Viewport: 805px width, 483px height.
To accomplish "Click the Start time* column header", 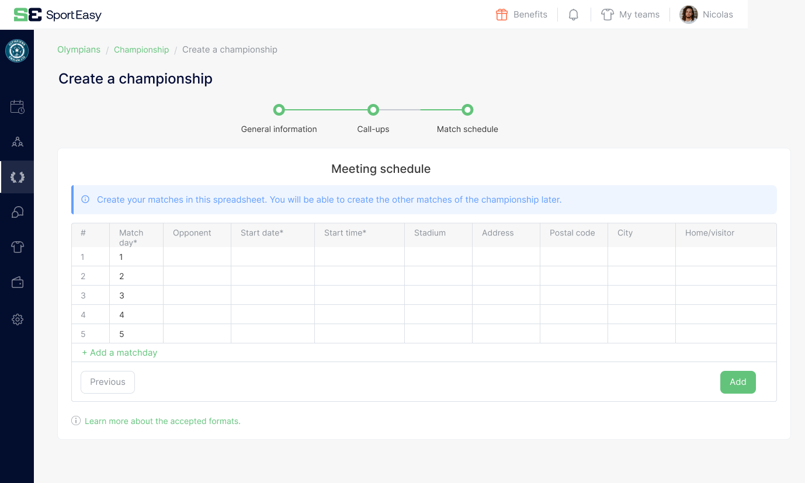I will [359, 235].
